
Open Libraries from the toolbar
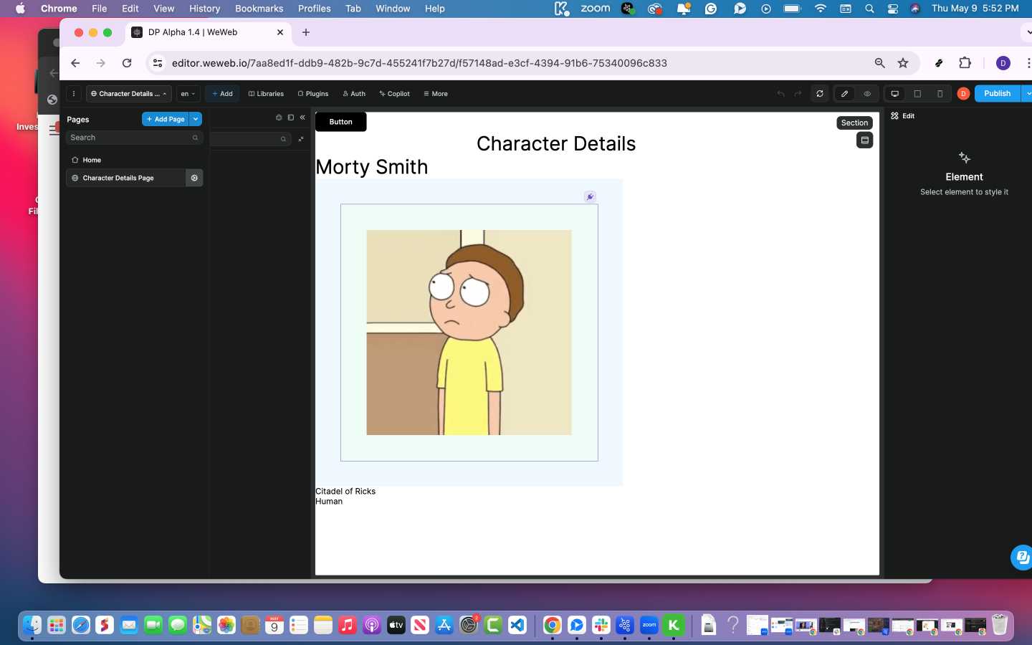[x=266, y=94]
